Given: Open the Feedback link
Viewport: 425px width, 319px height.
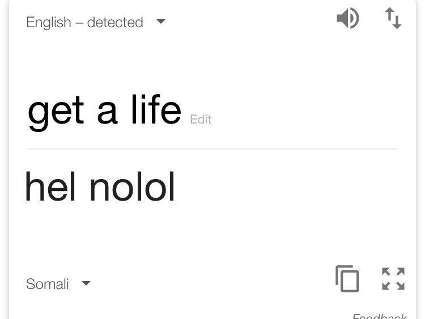Looking at the screenshot, I should (x=379, y=316).
